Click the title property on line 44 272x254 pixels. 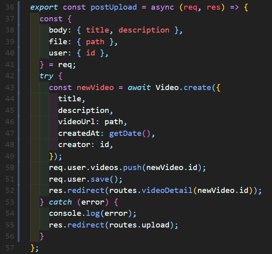(x=70, y=99)
